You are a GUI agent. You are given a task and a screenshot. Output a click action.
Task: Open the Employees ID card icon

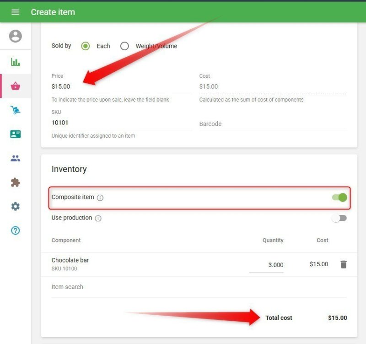pyautogui.click(x=15, y=134)
